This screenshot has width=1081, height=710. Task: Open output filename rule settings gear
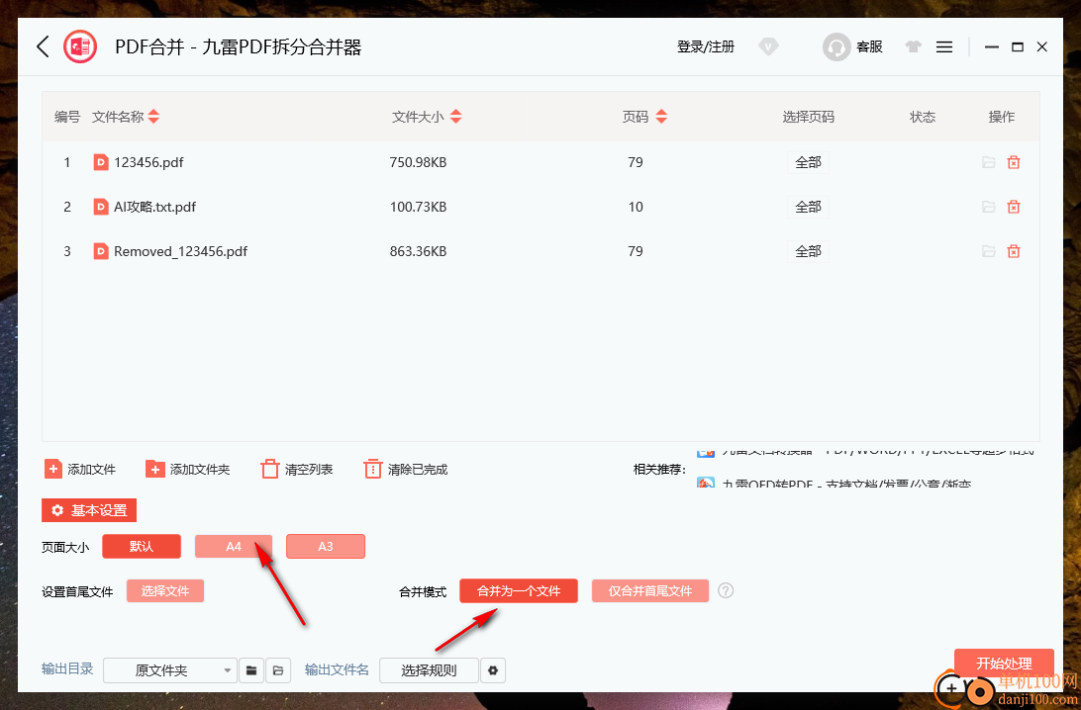493,670
